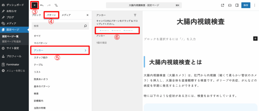Collapse the menu with メニューを閉じる
Image resolution: width=259 pixels, height=111 pixels.
point(15,71)
